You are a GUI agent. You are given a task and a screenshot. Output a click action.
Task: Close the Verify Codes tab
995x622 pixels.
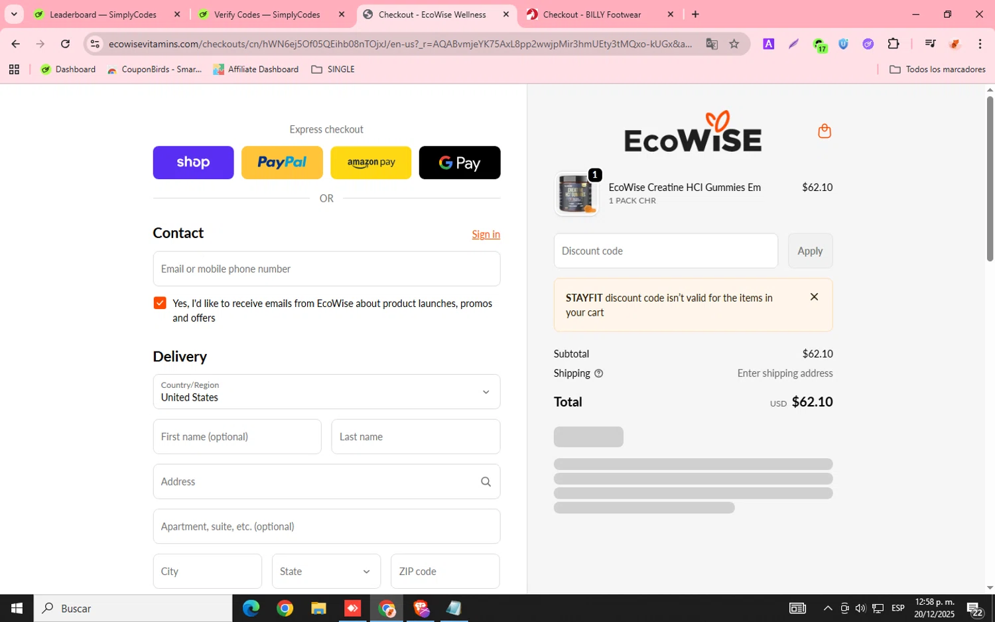click(342, 14)
